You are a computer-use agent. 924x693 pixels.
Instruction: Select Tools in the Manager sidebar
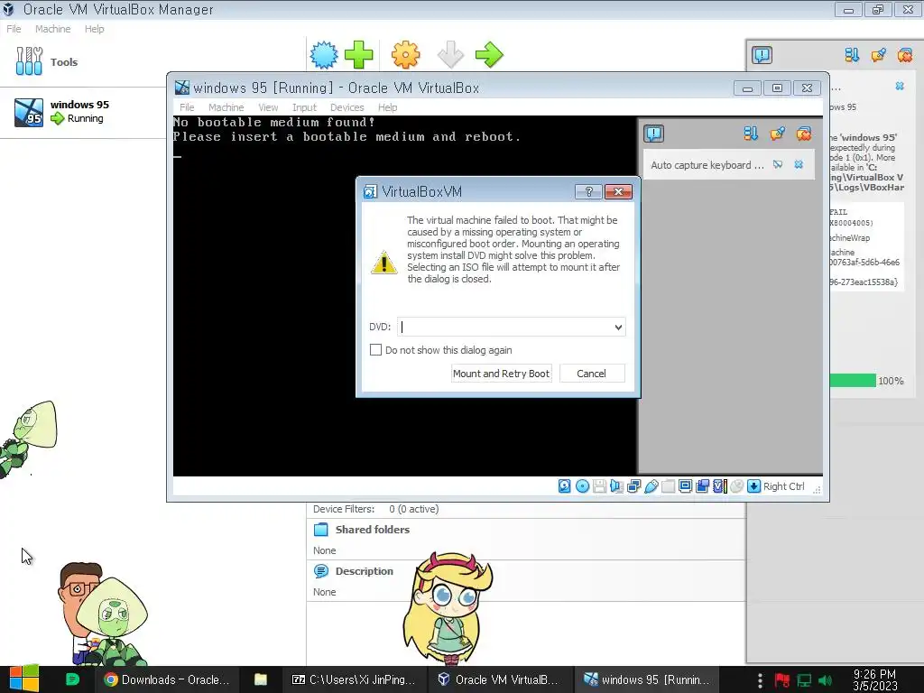(x=82, y=62)
